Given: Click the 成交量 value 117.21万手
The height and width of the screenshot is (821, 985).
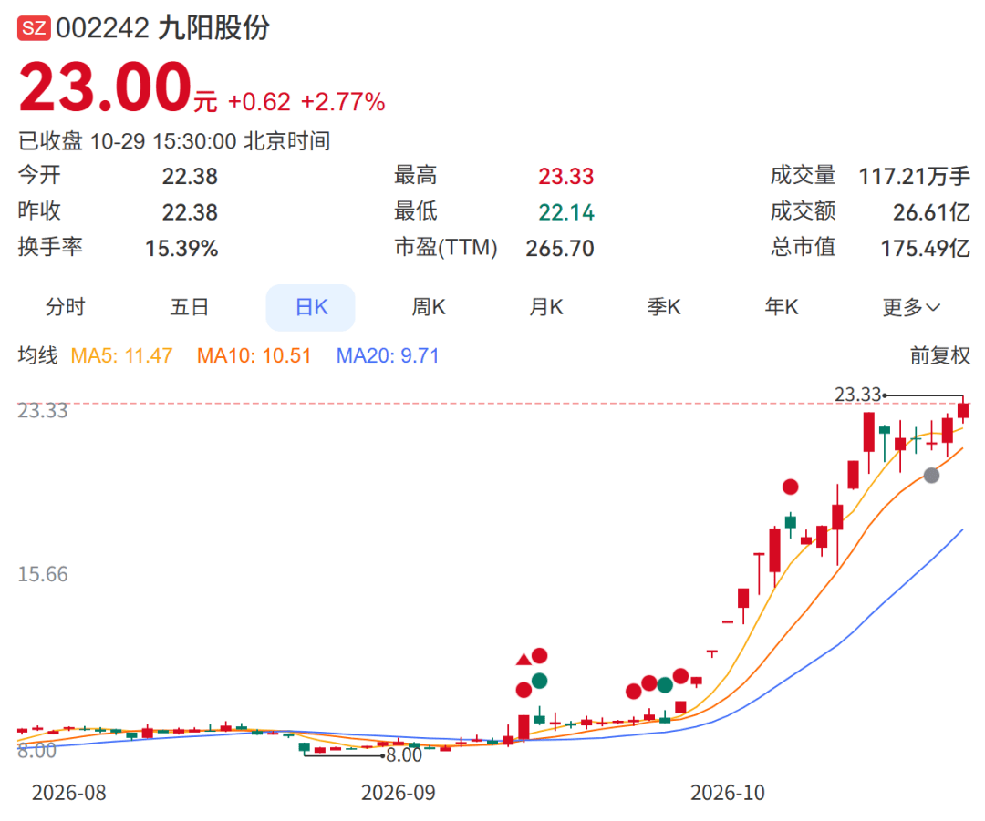Looking at the screenshot, I should pyautogui.click(x=914, y=177).
